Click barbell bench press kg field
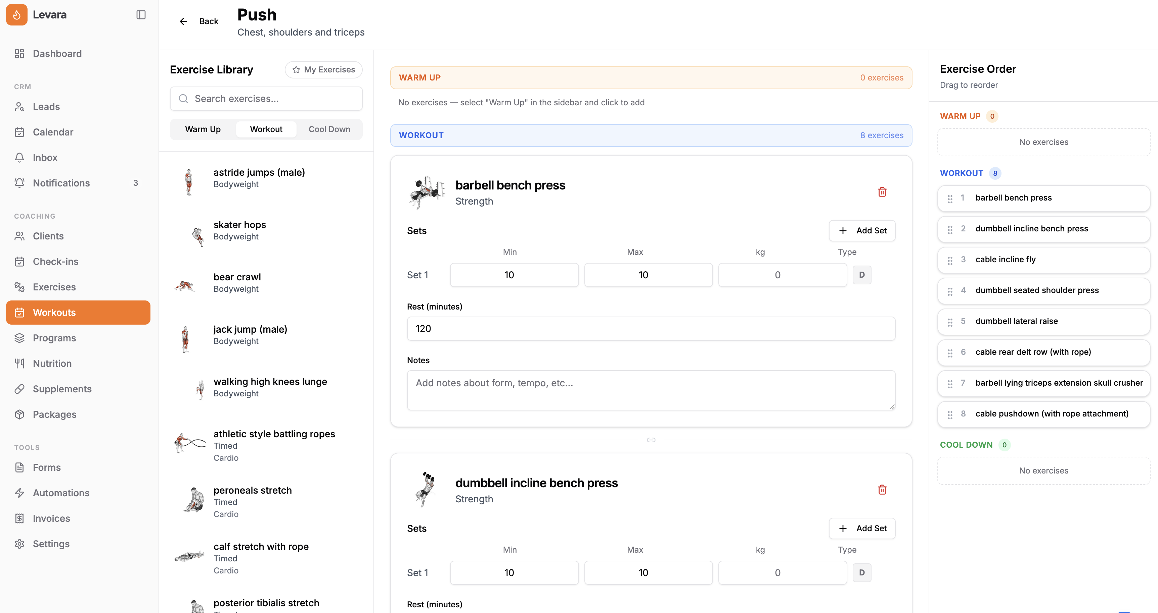Image resolution: width=1158 pixels, height=613 pixels. point(782,275)
